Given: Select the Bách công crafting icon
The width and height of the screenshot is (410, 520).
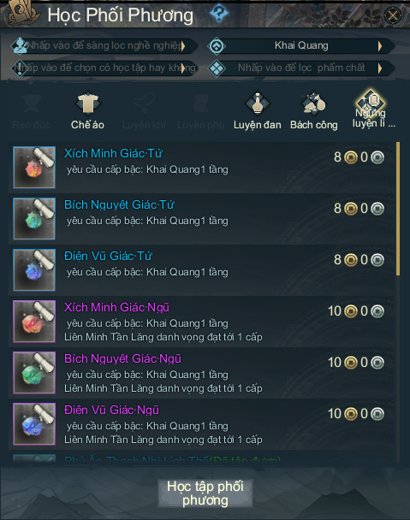Looking at the screenshot, I should (x=314, y=103).
